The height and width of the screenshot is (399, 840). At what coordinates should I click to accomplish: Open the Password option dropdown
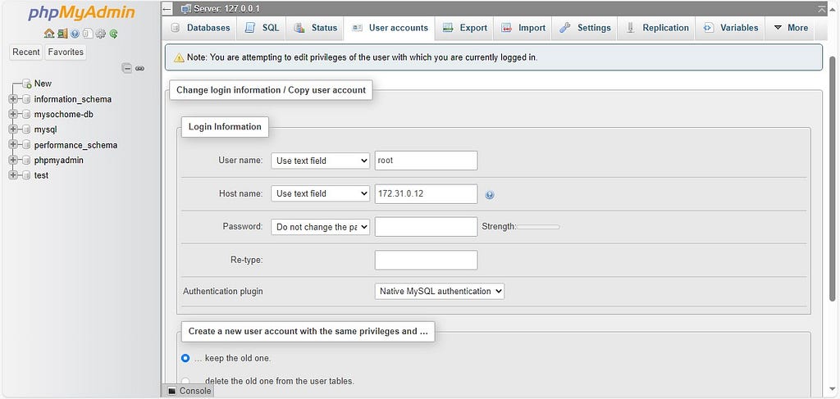(x=321, y=227)
